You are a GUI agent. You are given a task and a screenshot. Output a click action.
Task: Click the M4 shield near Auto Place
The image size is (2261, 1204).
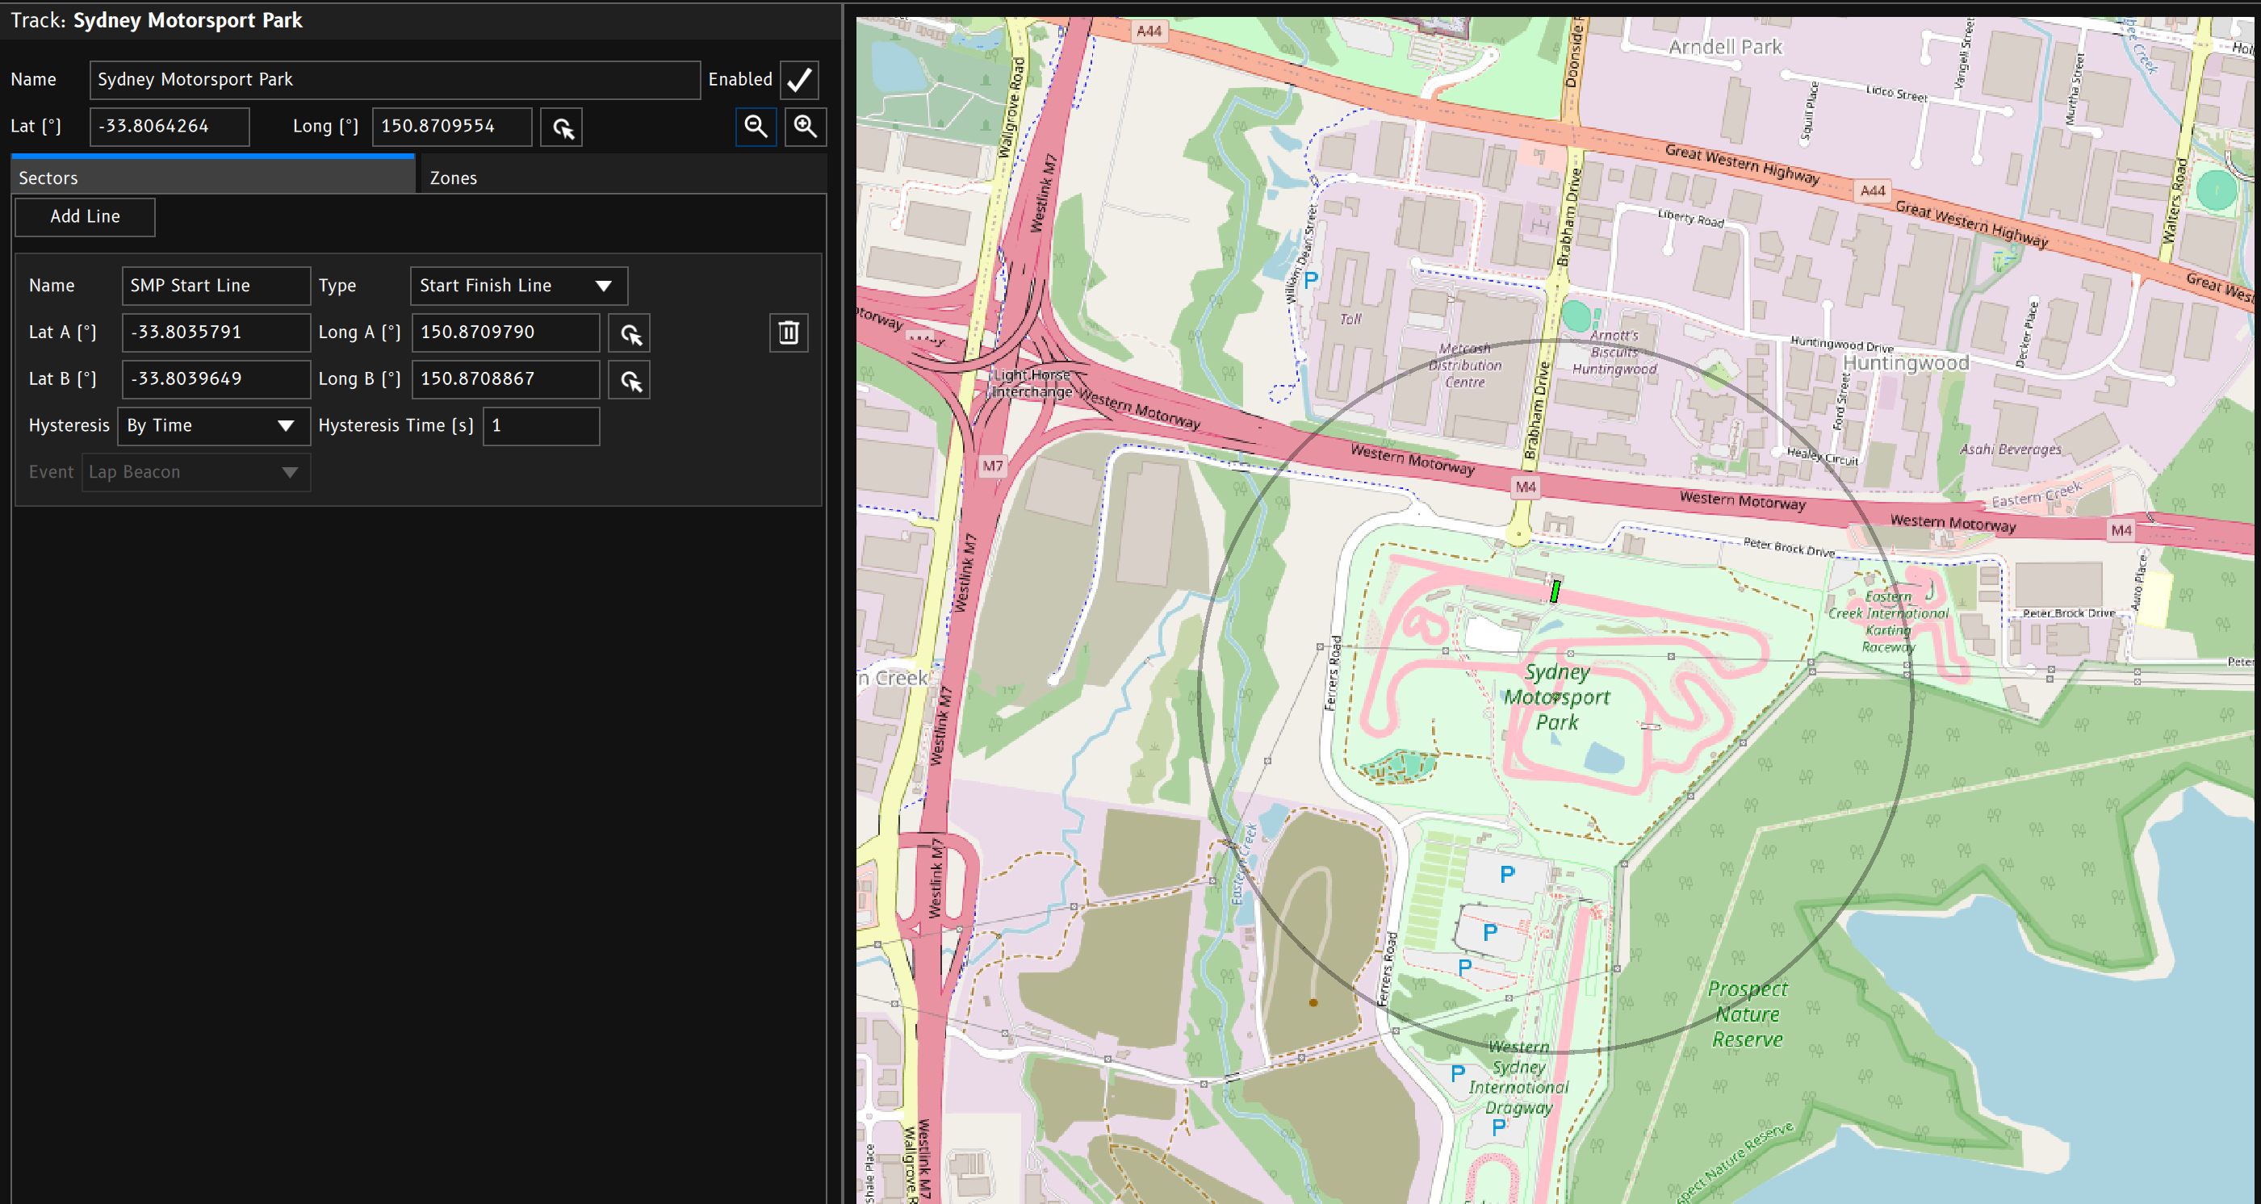pos(2121,530)
